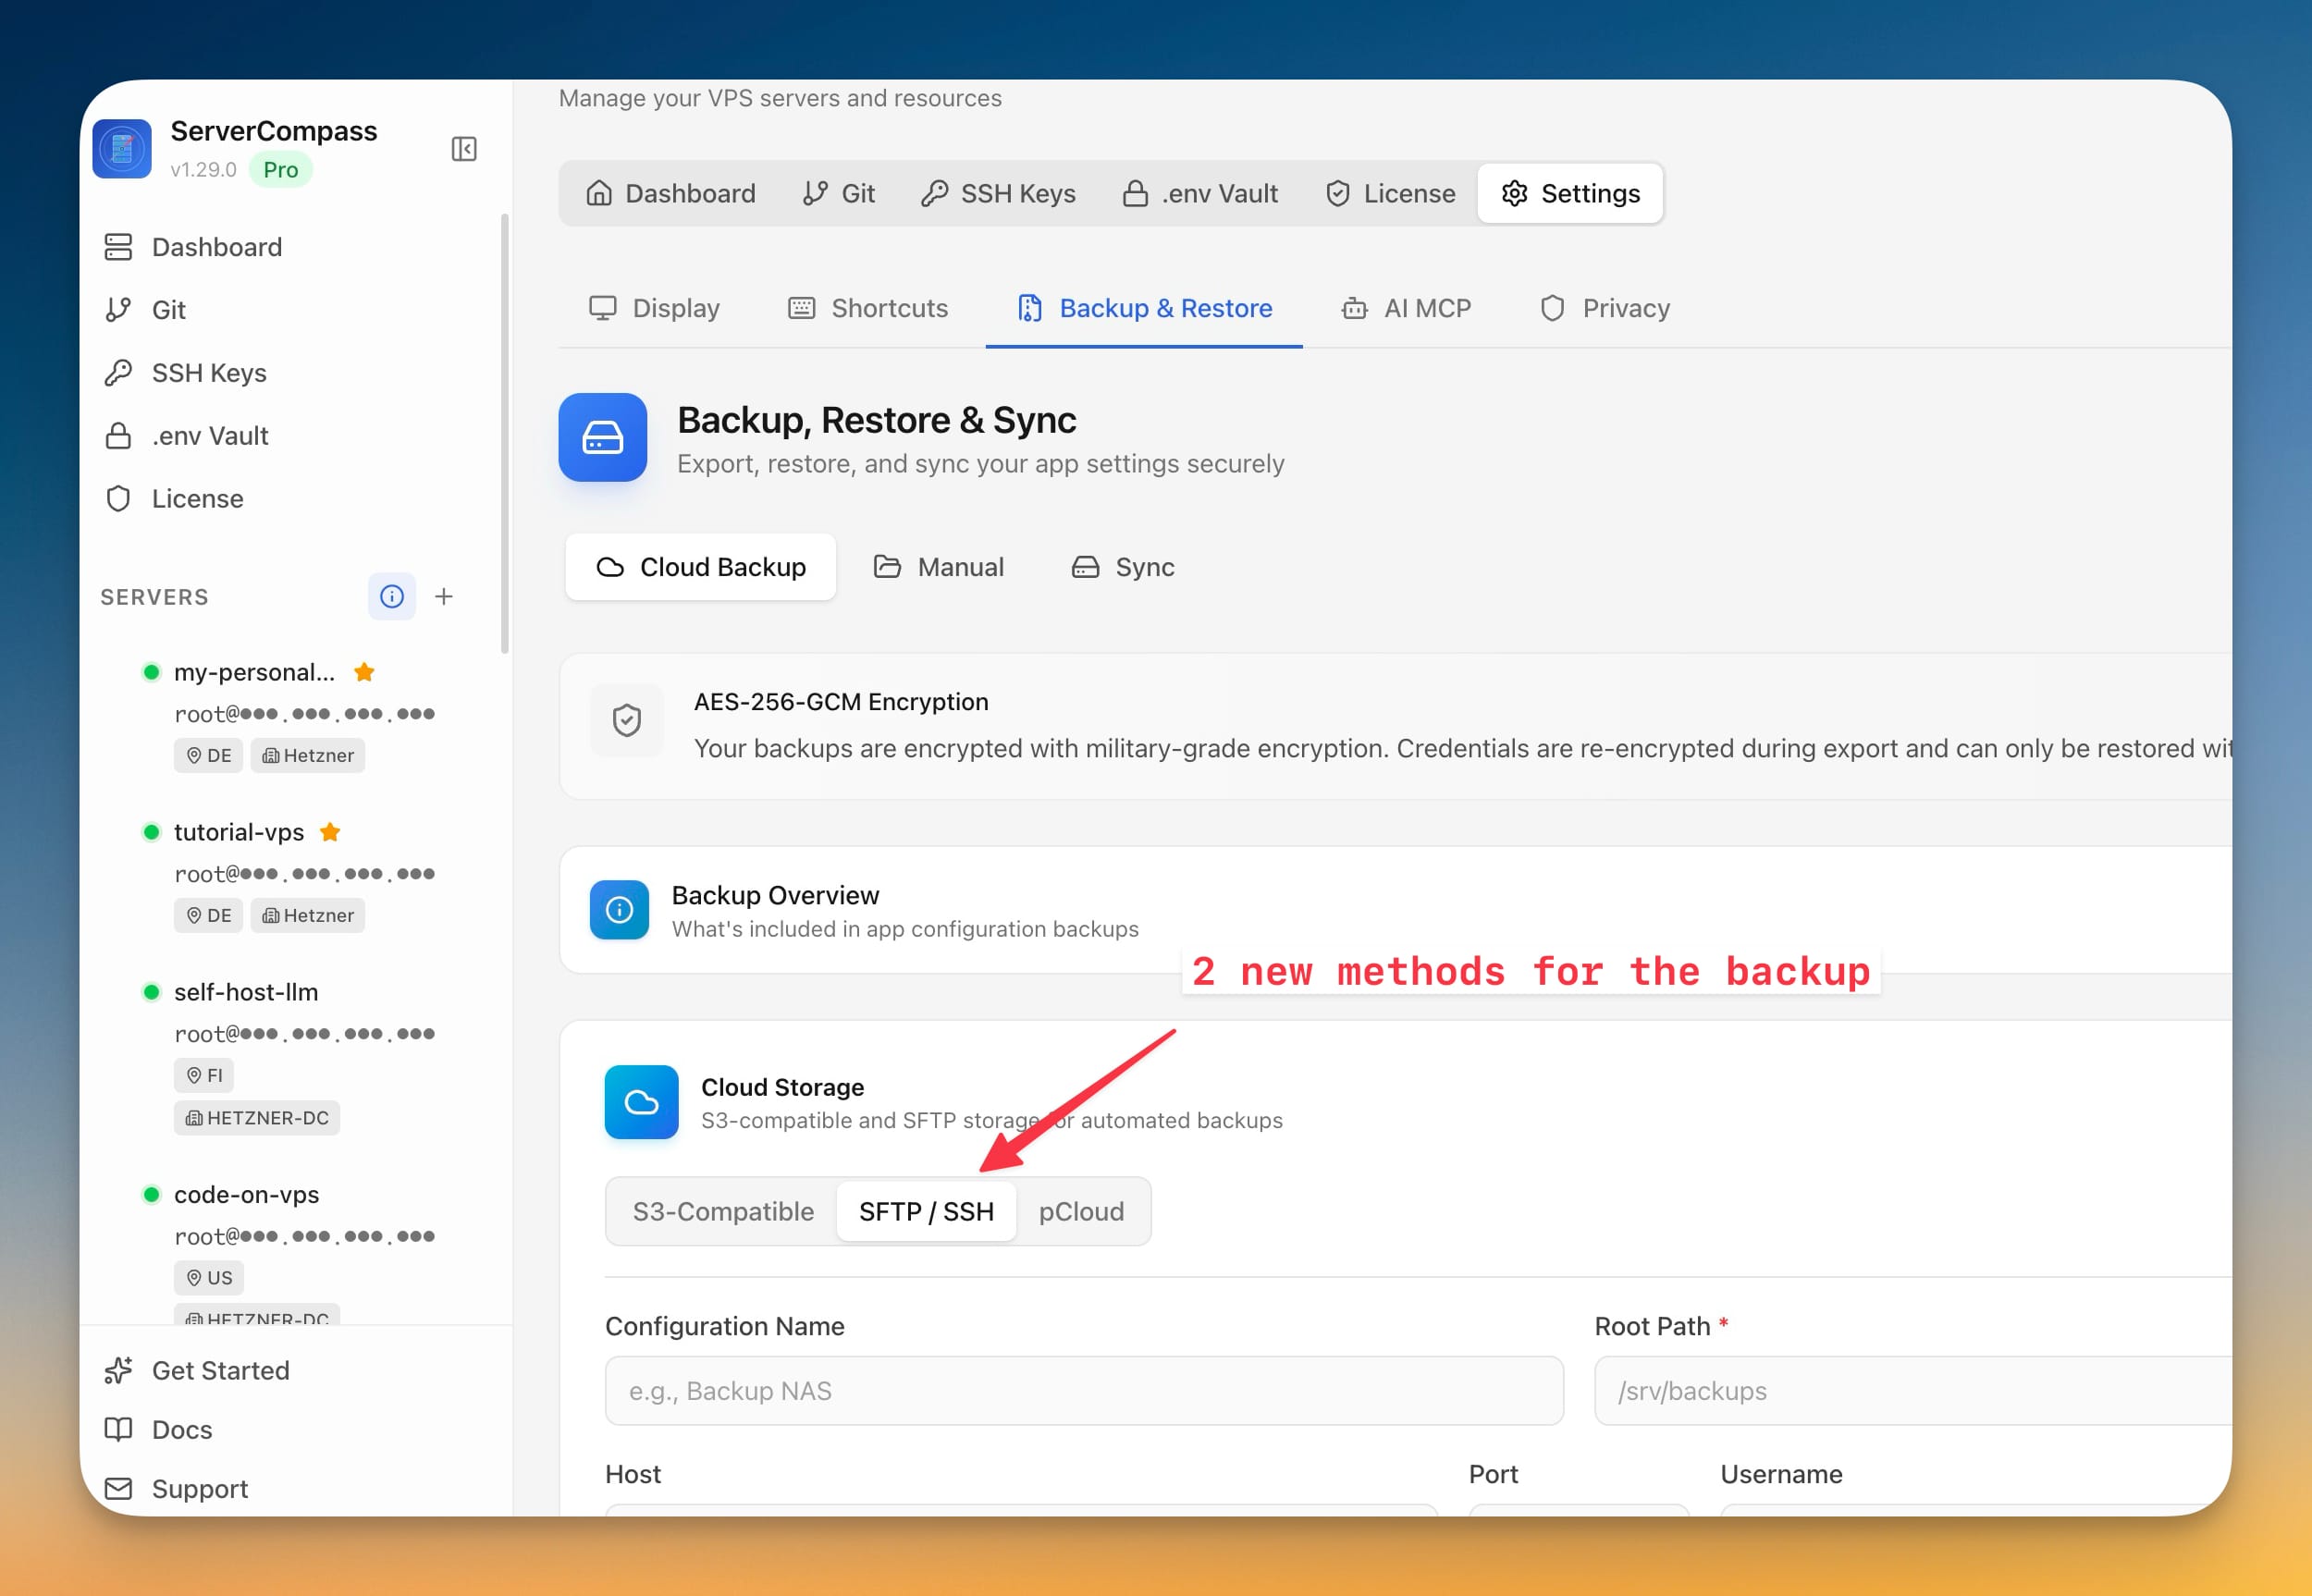Screen dimensions: 2312x1596
Task: Select the Sync mode button
Action: tap(1122, 567)
